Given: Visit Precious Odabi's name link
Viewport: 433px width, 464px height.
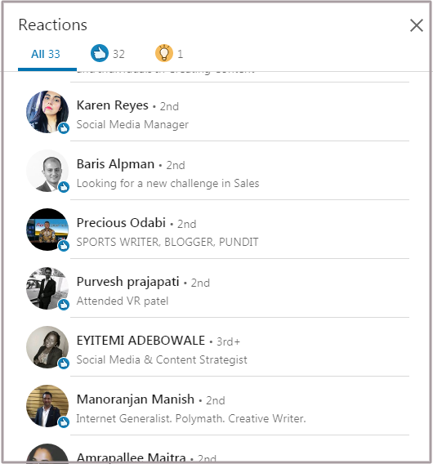Looking at the screenshot, I should [121, 223].
